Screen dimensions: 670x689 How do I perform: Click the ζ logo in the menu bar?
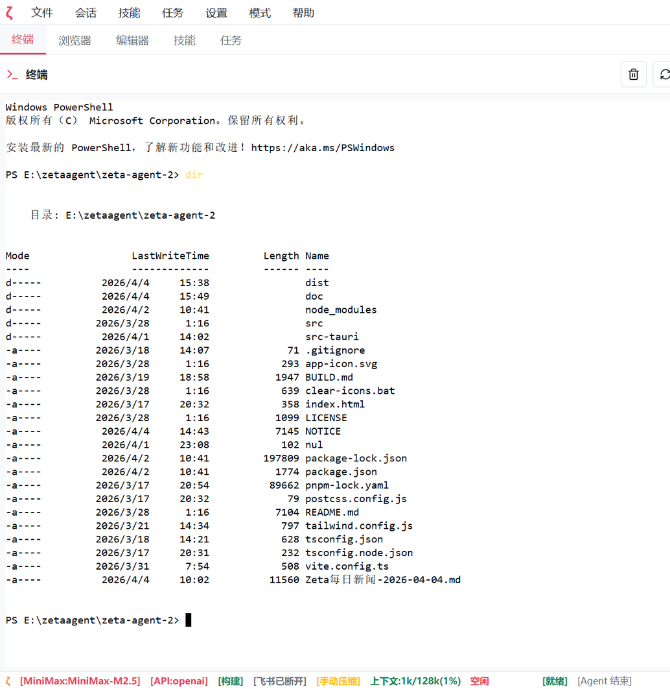(9, 12)
